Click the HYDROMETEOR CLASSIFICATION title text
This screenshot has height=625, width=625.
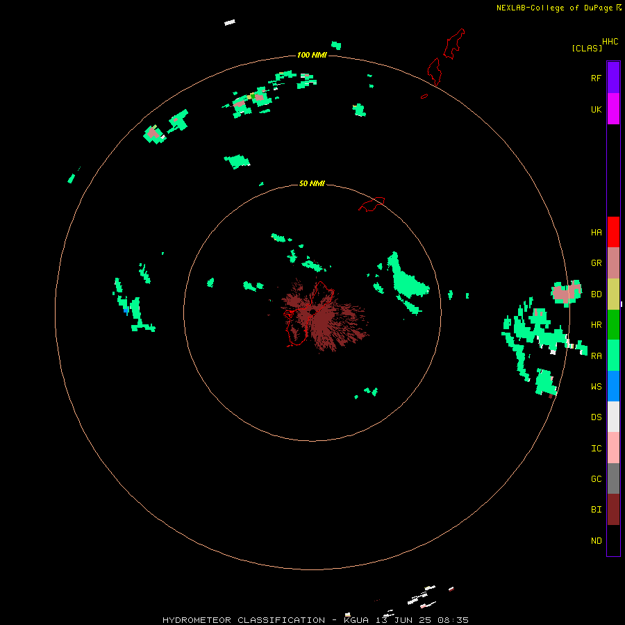pos(244,620)
